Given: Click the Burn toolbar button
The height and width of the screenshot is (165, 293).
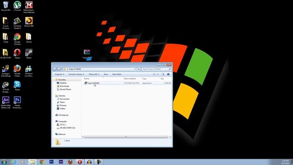Looking at the screenshot, I should coord(106,74).
